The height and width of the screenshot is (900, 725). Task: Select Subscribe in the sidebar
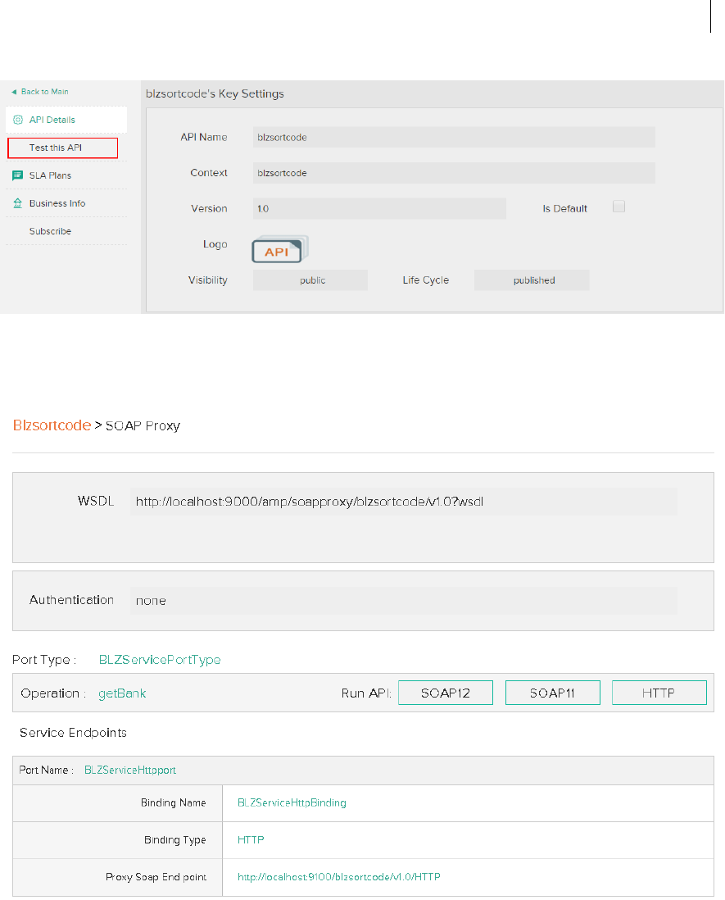pos(50,231)
